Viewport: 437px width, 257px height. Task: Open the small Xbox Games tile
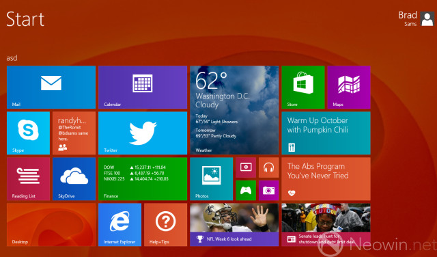pyautogui.click(x=246, y=190)
